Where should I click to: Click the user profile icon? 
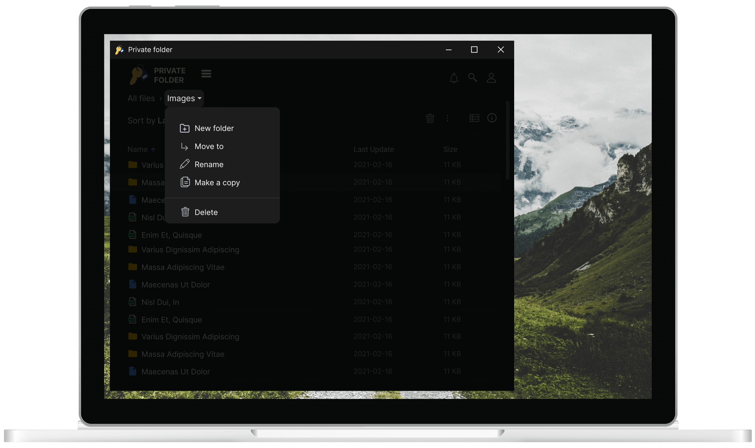click(x=491, y=77)
